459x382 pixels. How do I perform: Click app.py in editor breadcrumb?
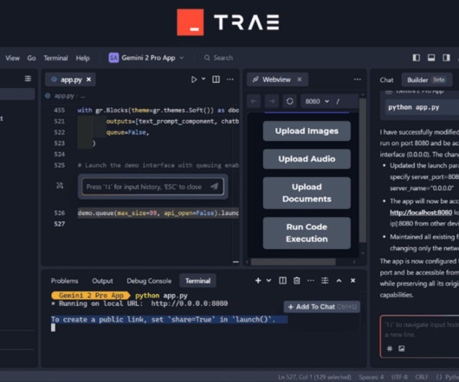pyautogui.click(x=64, y=96)
